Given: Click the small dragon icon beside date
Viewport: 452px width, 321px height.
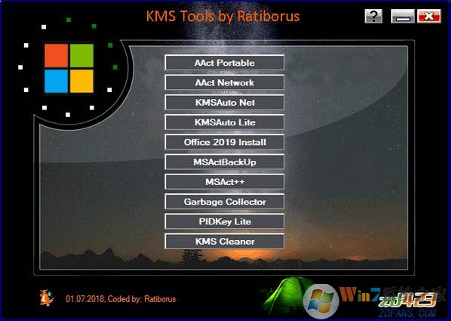Looking at the screenshot, I should (46, 298).
